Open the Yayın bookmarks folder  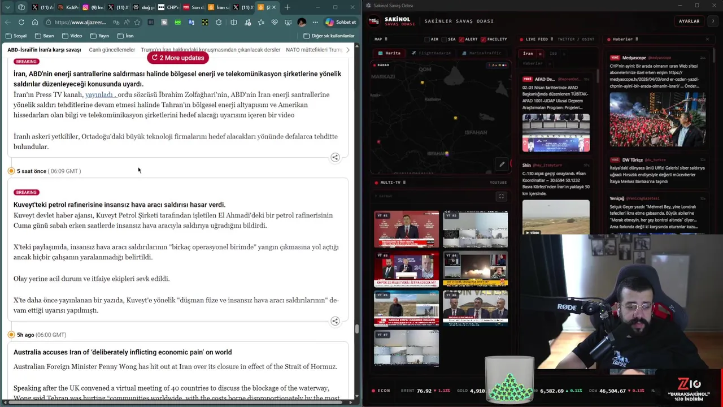tap(99, 36)
